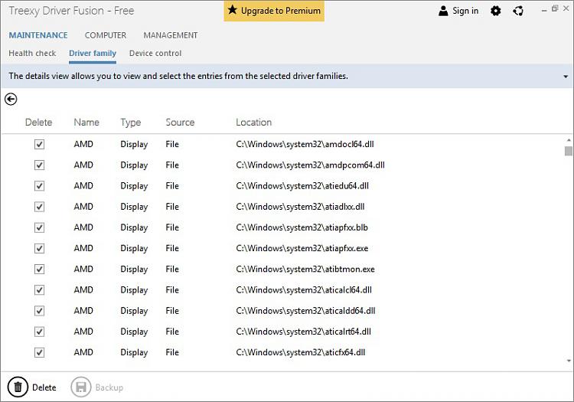Click the Backup button label
This screenshot has width=574, height=402.
[x=109, y=387]
